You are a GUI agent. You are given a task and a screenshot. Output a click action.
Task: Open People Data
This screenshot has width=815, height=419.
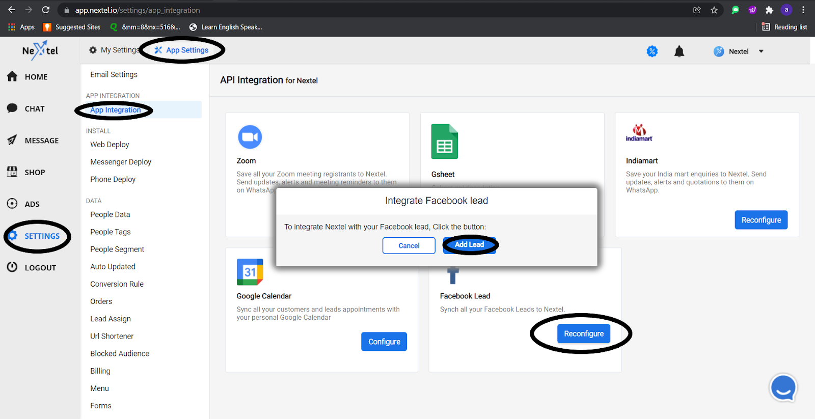point(110,214)
